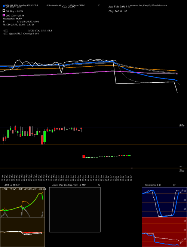Image resolution: width=187 pixels, height=247 pixels.
Task: Click the large red candlestick after the price gap
Action: pos(84,156)
